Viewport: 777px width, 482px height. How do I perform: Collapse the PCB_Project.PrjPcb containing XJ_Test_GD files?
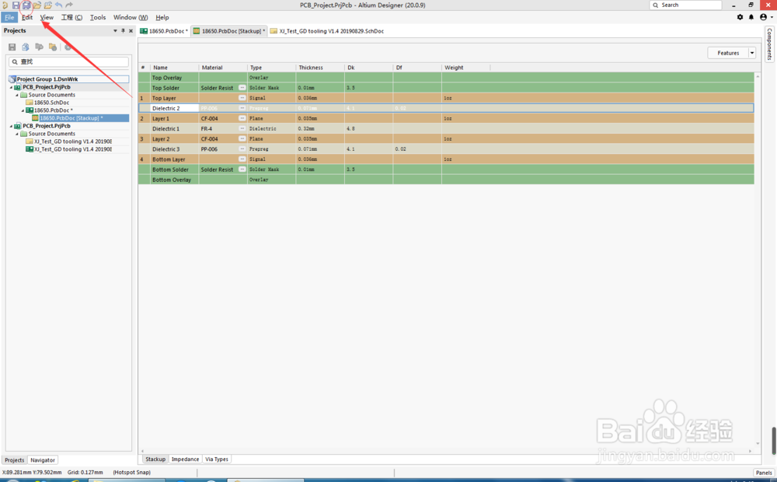11,126
